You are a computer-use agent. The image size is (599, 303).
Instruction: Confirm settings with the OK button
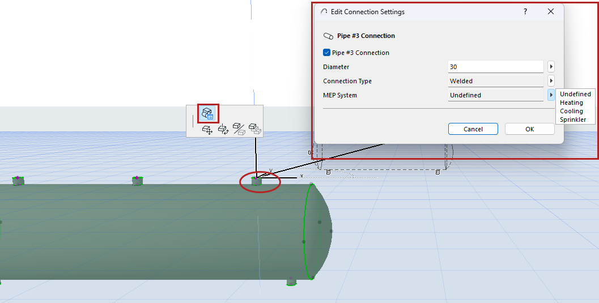pyautogui.click(x=529, y=129)
